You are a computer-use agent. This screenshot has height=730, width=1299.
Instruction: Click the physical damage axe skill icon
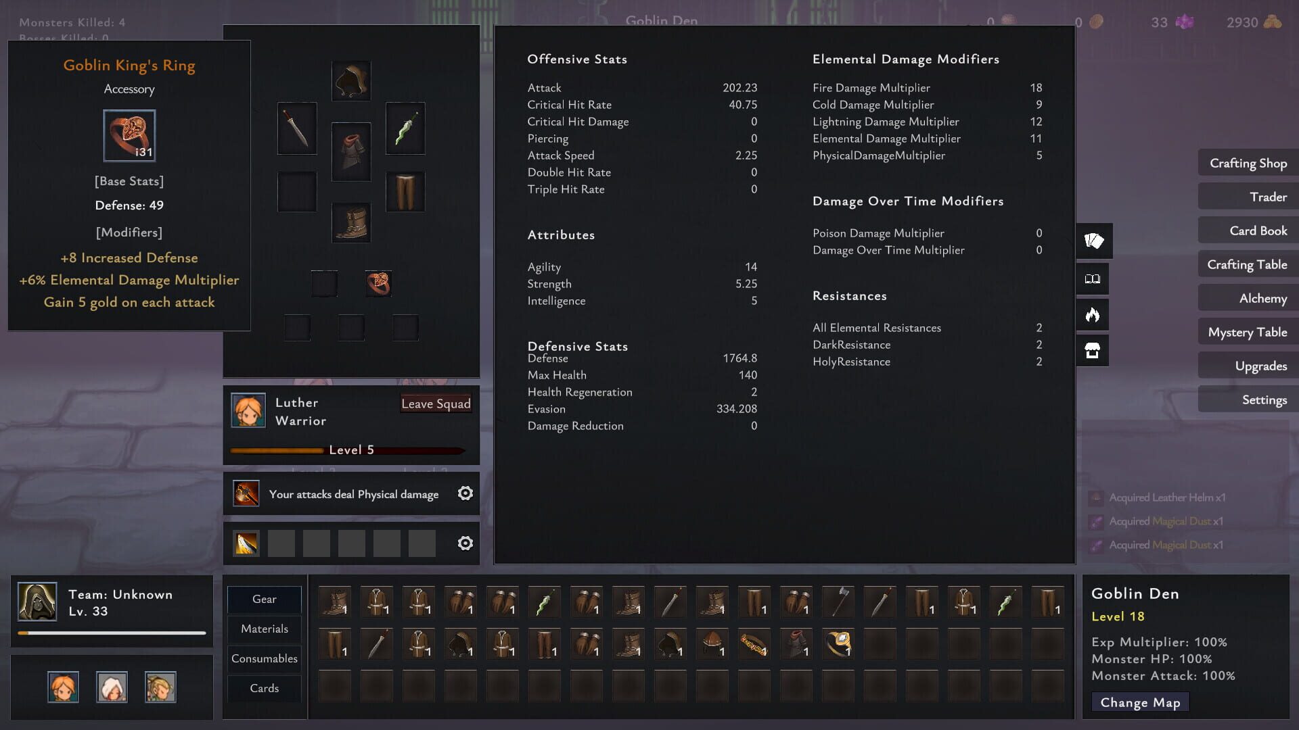pyautogui.click(x=246, y=493)
